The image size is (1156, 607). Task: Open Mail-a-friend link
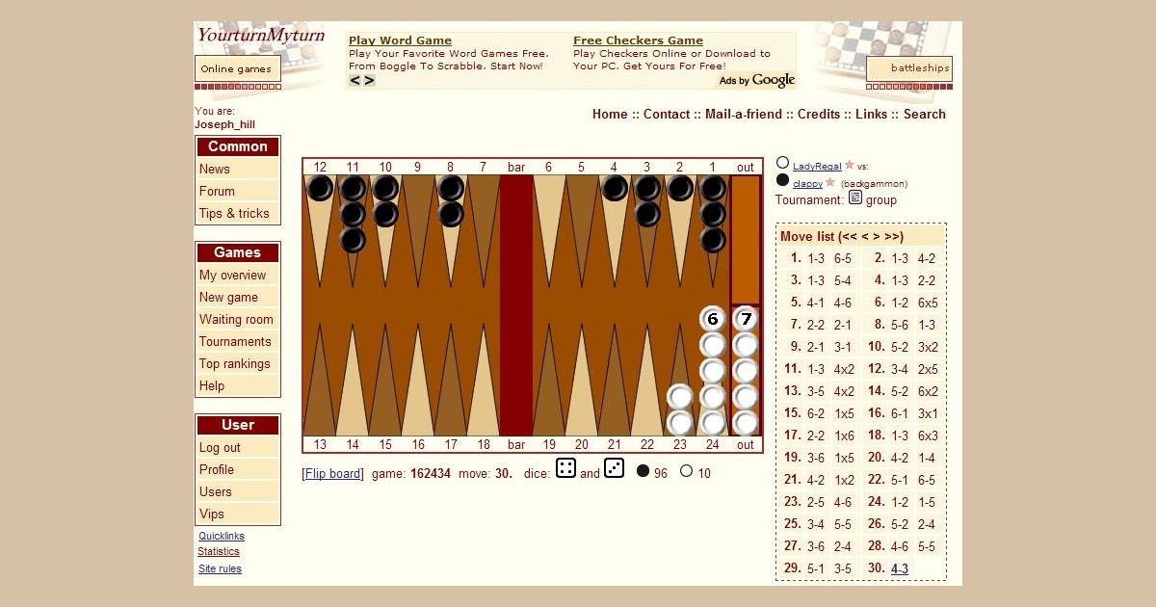744,114
